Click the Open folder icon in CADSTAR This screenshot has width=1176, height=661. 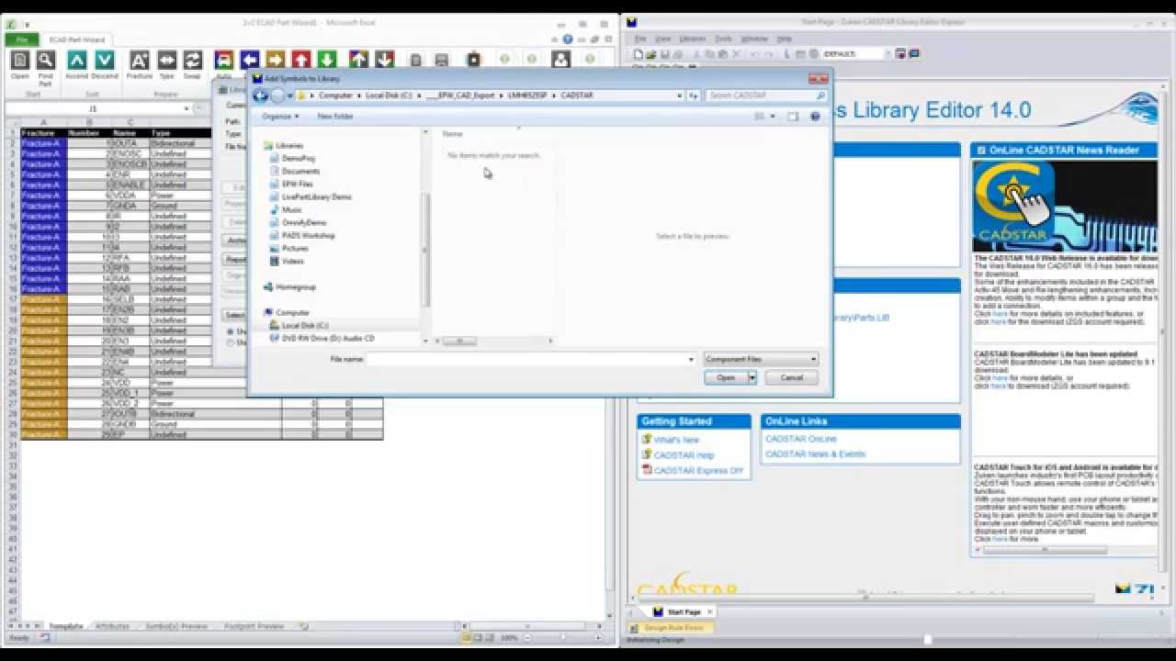coord(650,54)
